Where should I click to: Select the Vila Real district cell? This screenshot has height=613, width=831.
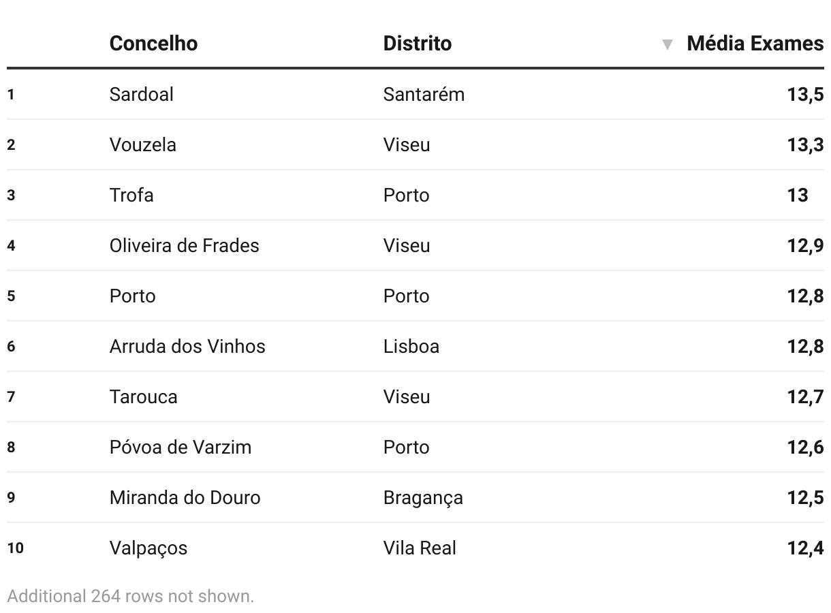coord(420,548)
